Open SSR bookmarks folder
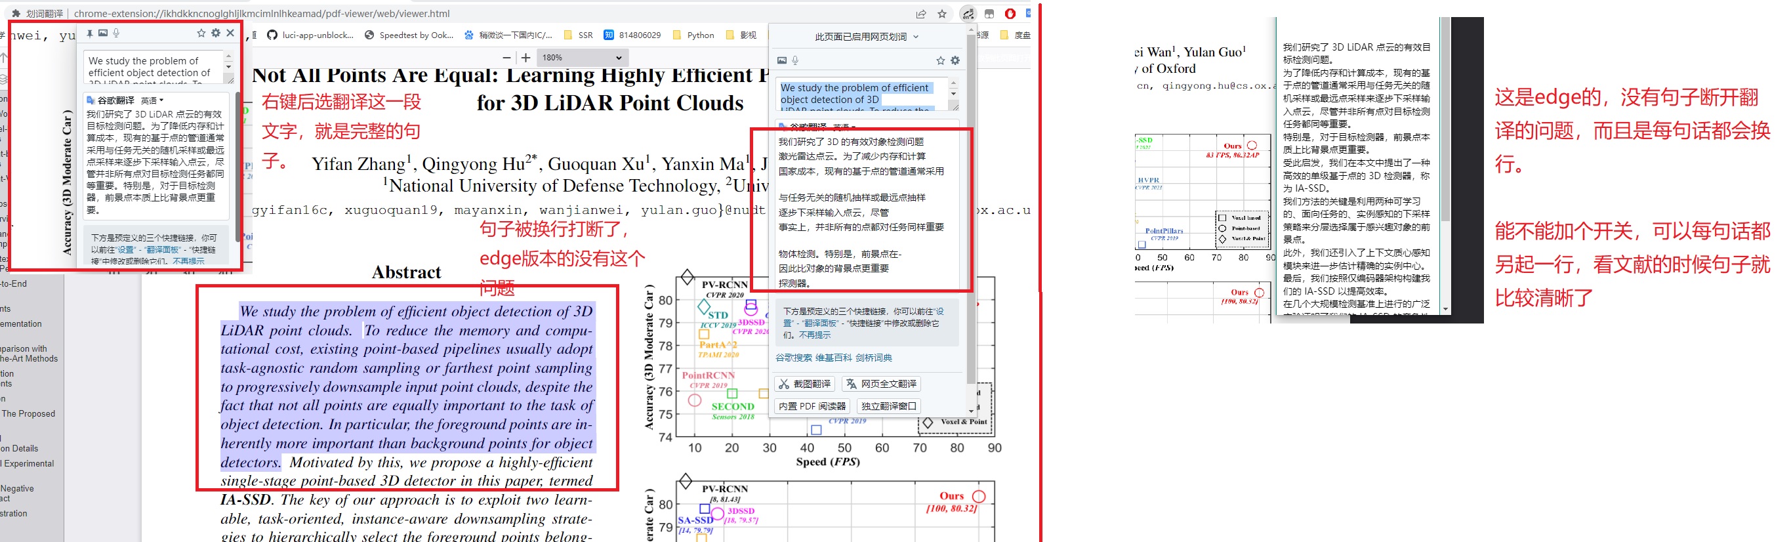 [x=579, y=35]
